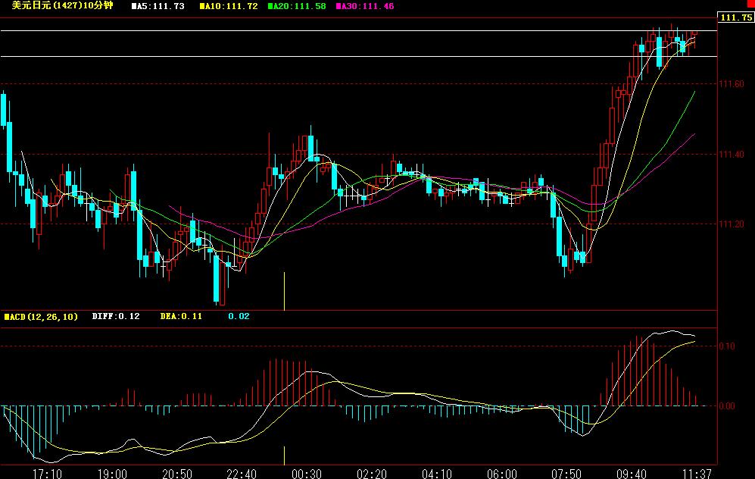755x479 pixels.
Task: Click the red square in top-right corner
Action: coord(752,3)
